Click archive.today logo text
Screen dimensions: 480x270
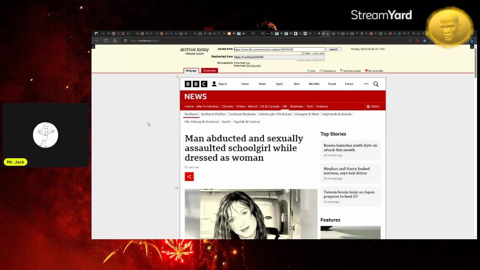coord(194,49)
